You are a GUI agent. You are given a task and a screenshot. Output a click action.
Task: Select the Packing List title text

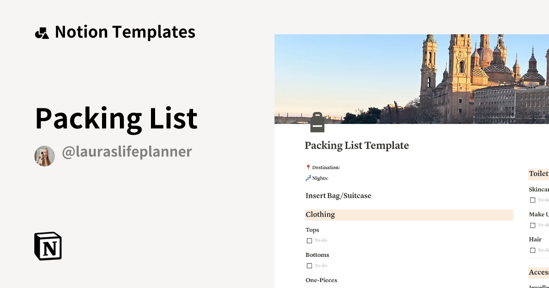(116, 118)
